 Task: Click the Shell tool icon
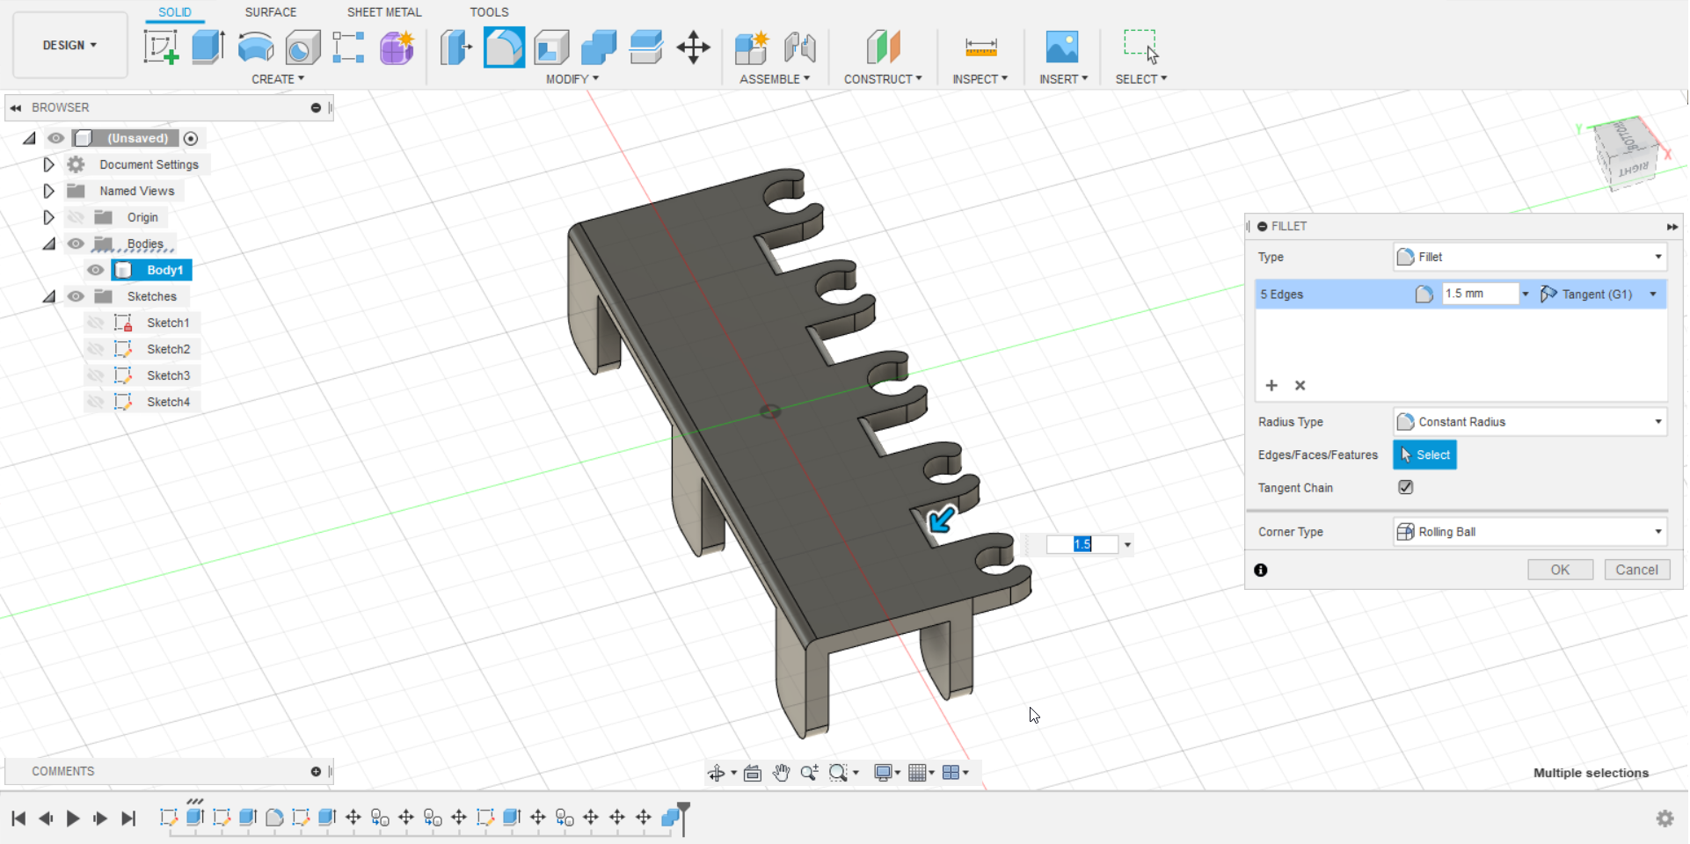coord(551,47)
